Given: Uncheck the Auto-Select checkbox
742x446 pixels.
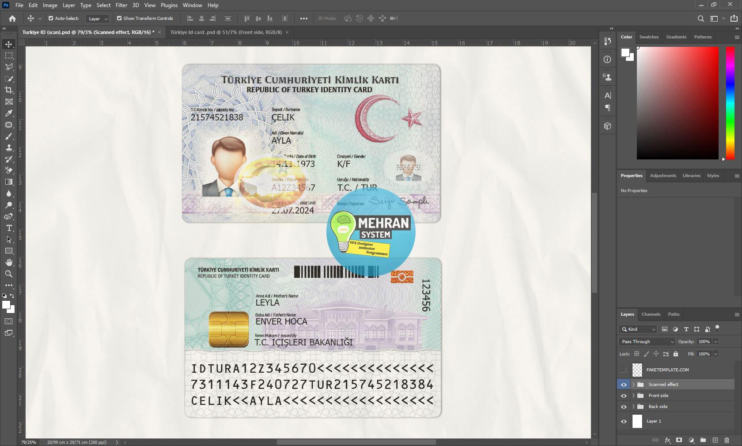Looking at the screenshot, I should tap(51, 19).
